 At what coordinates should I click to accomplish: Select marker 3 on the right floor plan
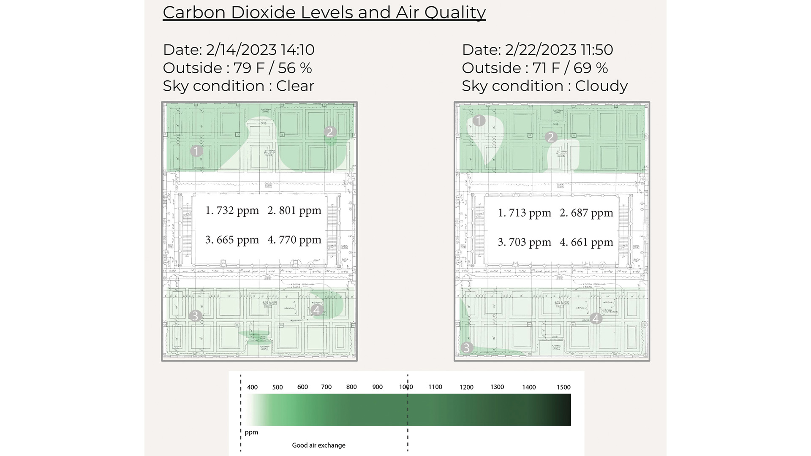(466, 347)
